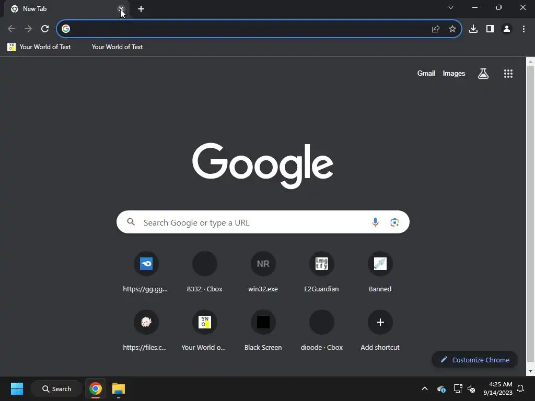
Task: Open Search Labs flask icon
Action: (x=483, y=74)
